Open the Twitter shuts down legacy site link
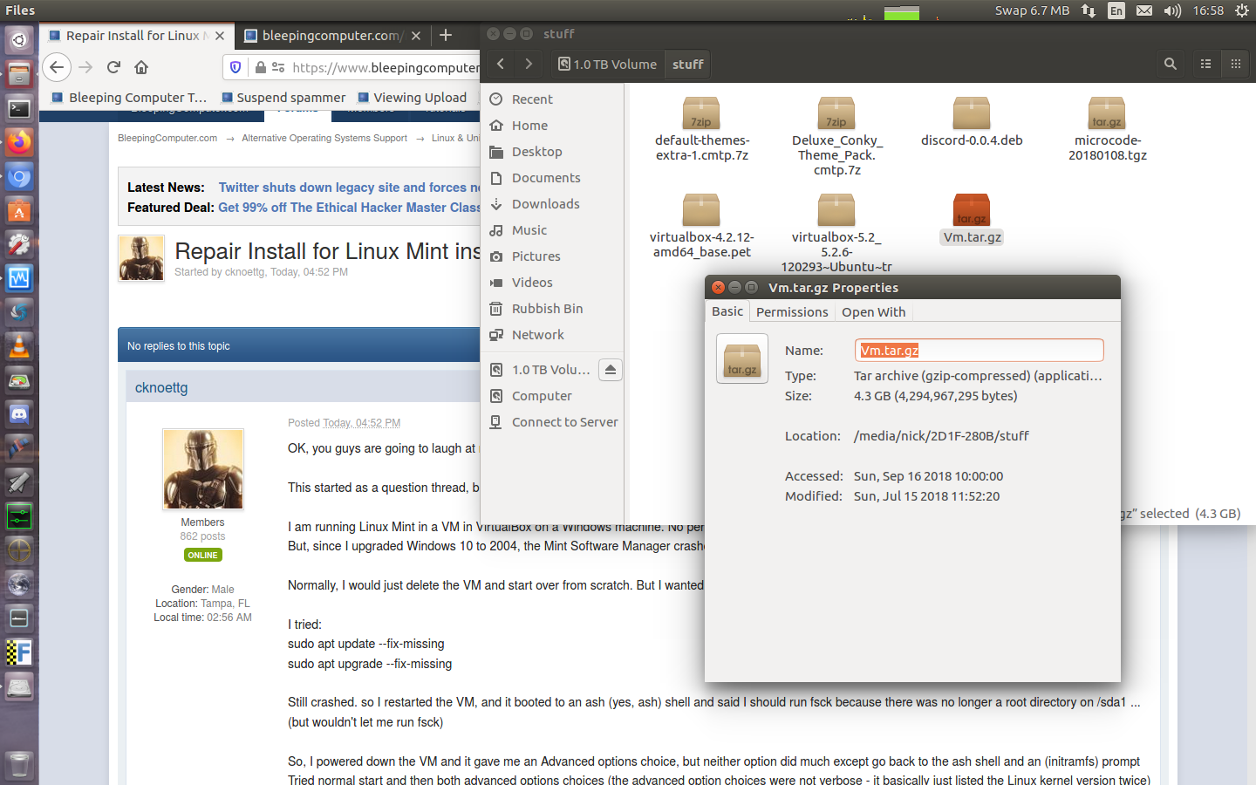 [x=349, y=188]
